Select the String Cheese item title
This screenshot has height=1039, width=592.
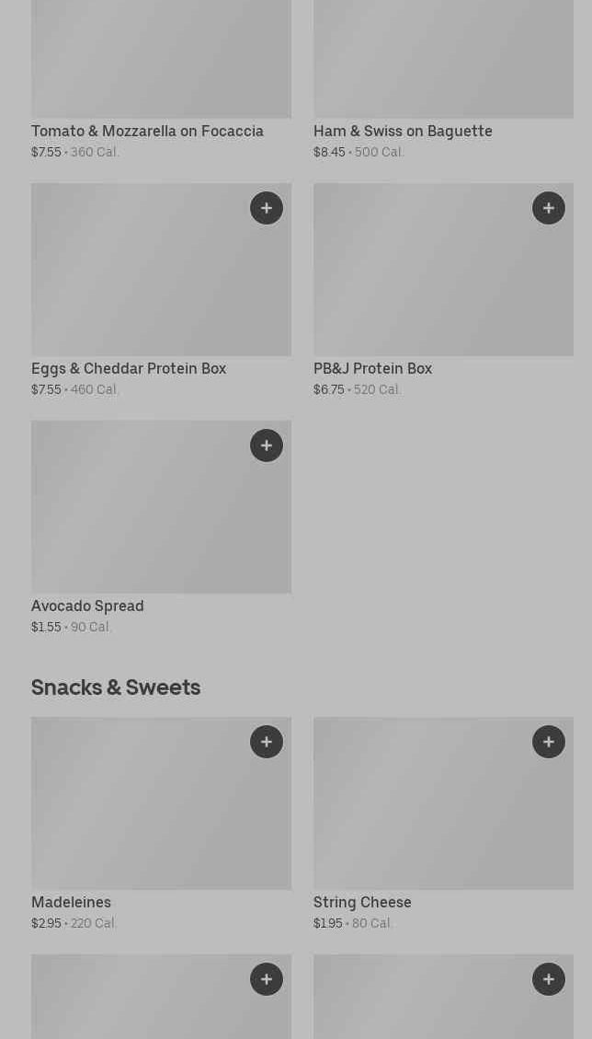point(362,903)
